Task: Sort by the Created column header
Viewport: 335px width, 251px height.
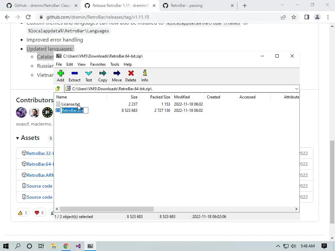Action: [221, 97]
